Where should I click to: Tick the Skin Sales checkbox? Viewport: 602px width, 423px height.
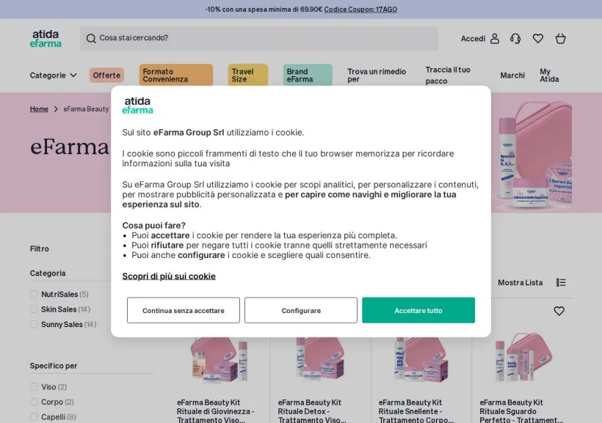(x=34, y=309)
